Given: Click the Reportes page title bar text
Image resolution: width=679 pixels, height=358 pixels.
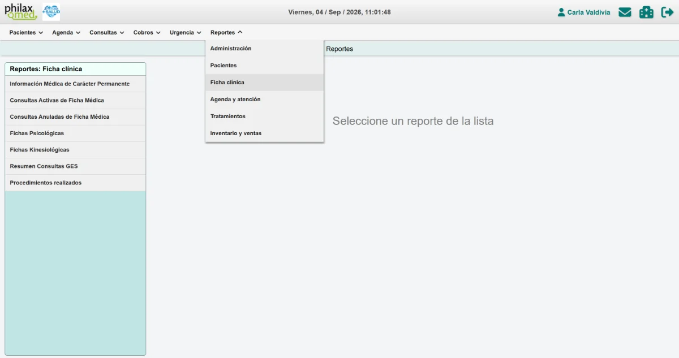Looking at the screenshot, I should (339, 49).
